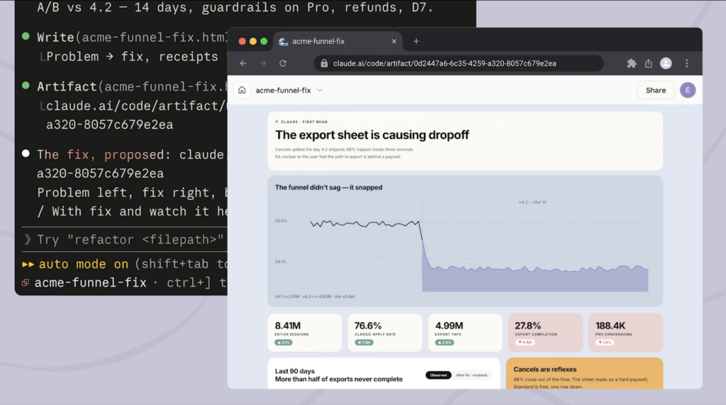The width and height of the screenshot is (726, 405).
Task: Open the purple E user avatar
Action: point(688,90)
